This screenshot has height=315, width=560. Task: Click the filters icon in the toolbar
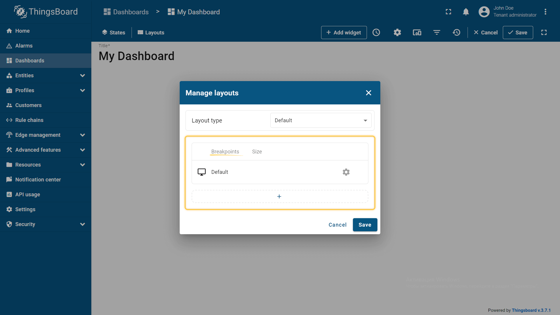point(437,32)
